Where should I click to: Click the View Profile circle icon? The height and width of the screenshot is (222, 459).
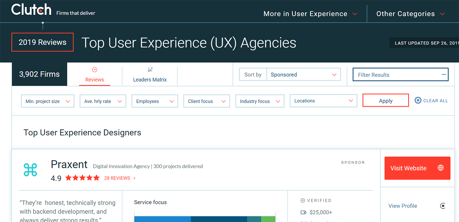point(443,206)
